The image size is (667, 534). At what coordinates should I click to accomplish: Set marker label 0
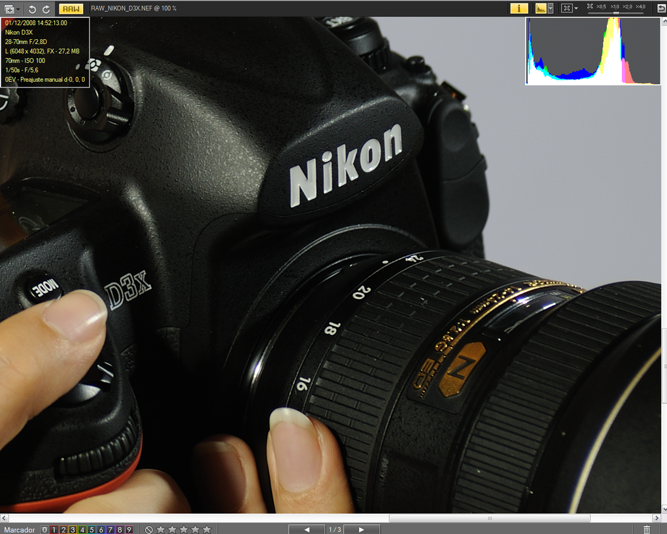[44, 529]
